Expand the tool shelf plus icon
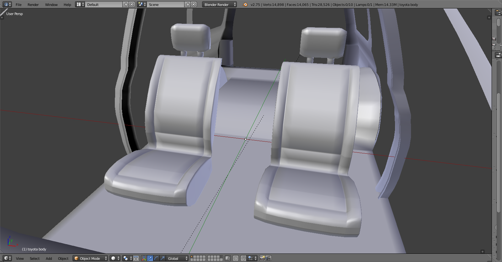 click(x=2, y=18)
